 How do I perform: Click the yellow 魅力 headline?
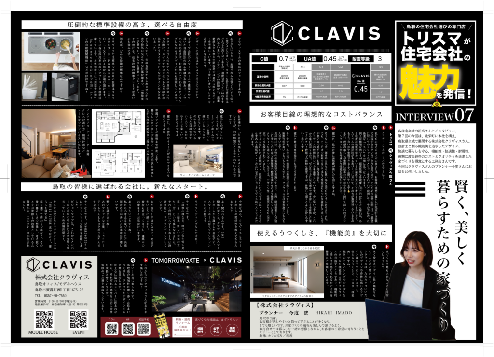(x=430, y=82)
